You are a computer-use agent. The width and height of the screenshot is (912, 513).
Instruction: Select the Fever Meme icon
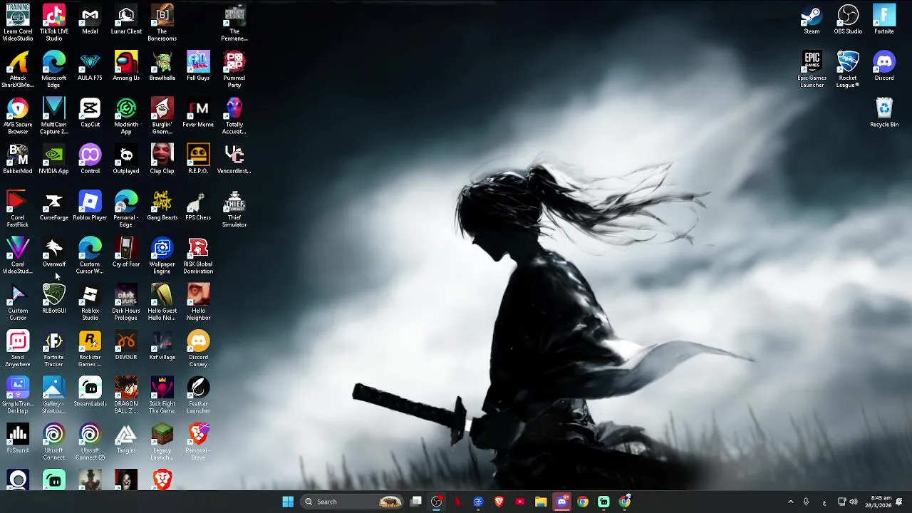pos(198,113)
